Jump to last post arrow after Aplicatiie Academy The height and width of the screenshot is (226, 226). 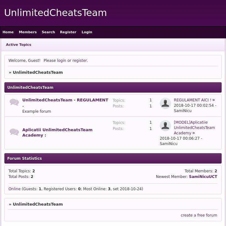tap(194, 133)
